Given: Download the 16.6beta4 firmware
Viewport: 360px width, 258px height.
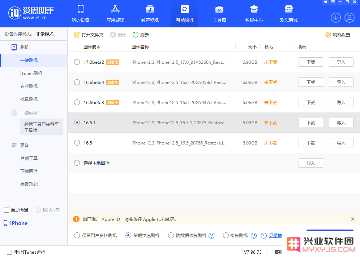Looking at the screenshot, I should [x=310, y=82].
